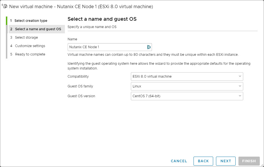Click the password manager icon in Name field
264x167 pixels.
click(149, 47)
